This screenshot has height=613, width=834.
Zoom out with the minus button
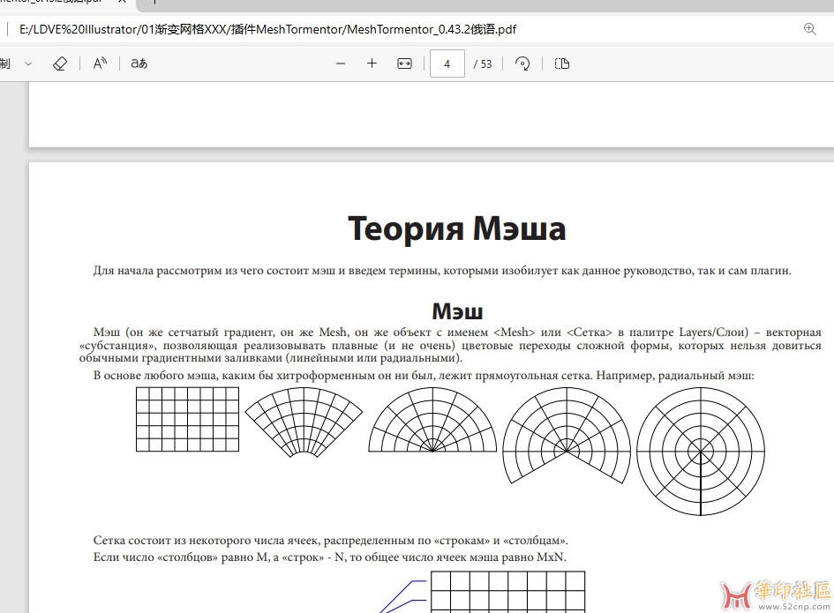click(341, 64)
